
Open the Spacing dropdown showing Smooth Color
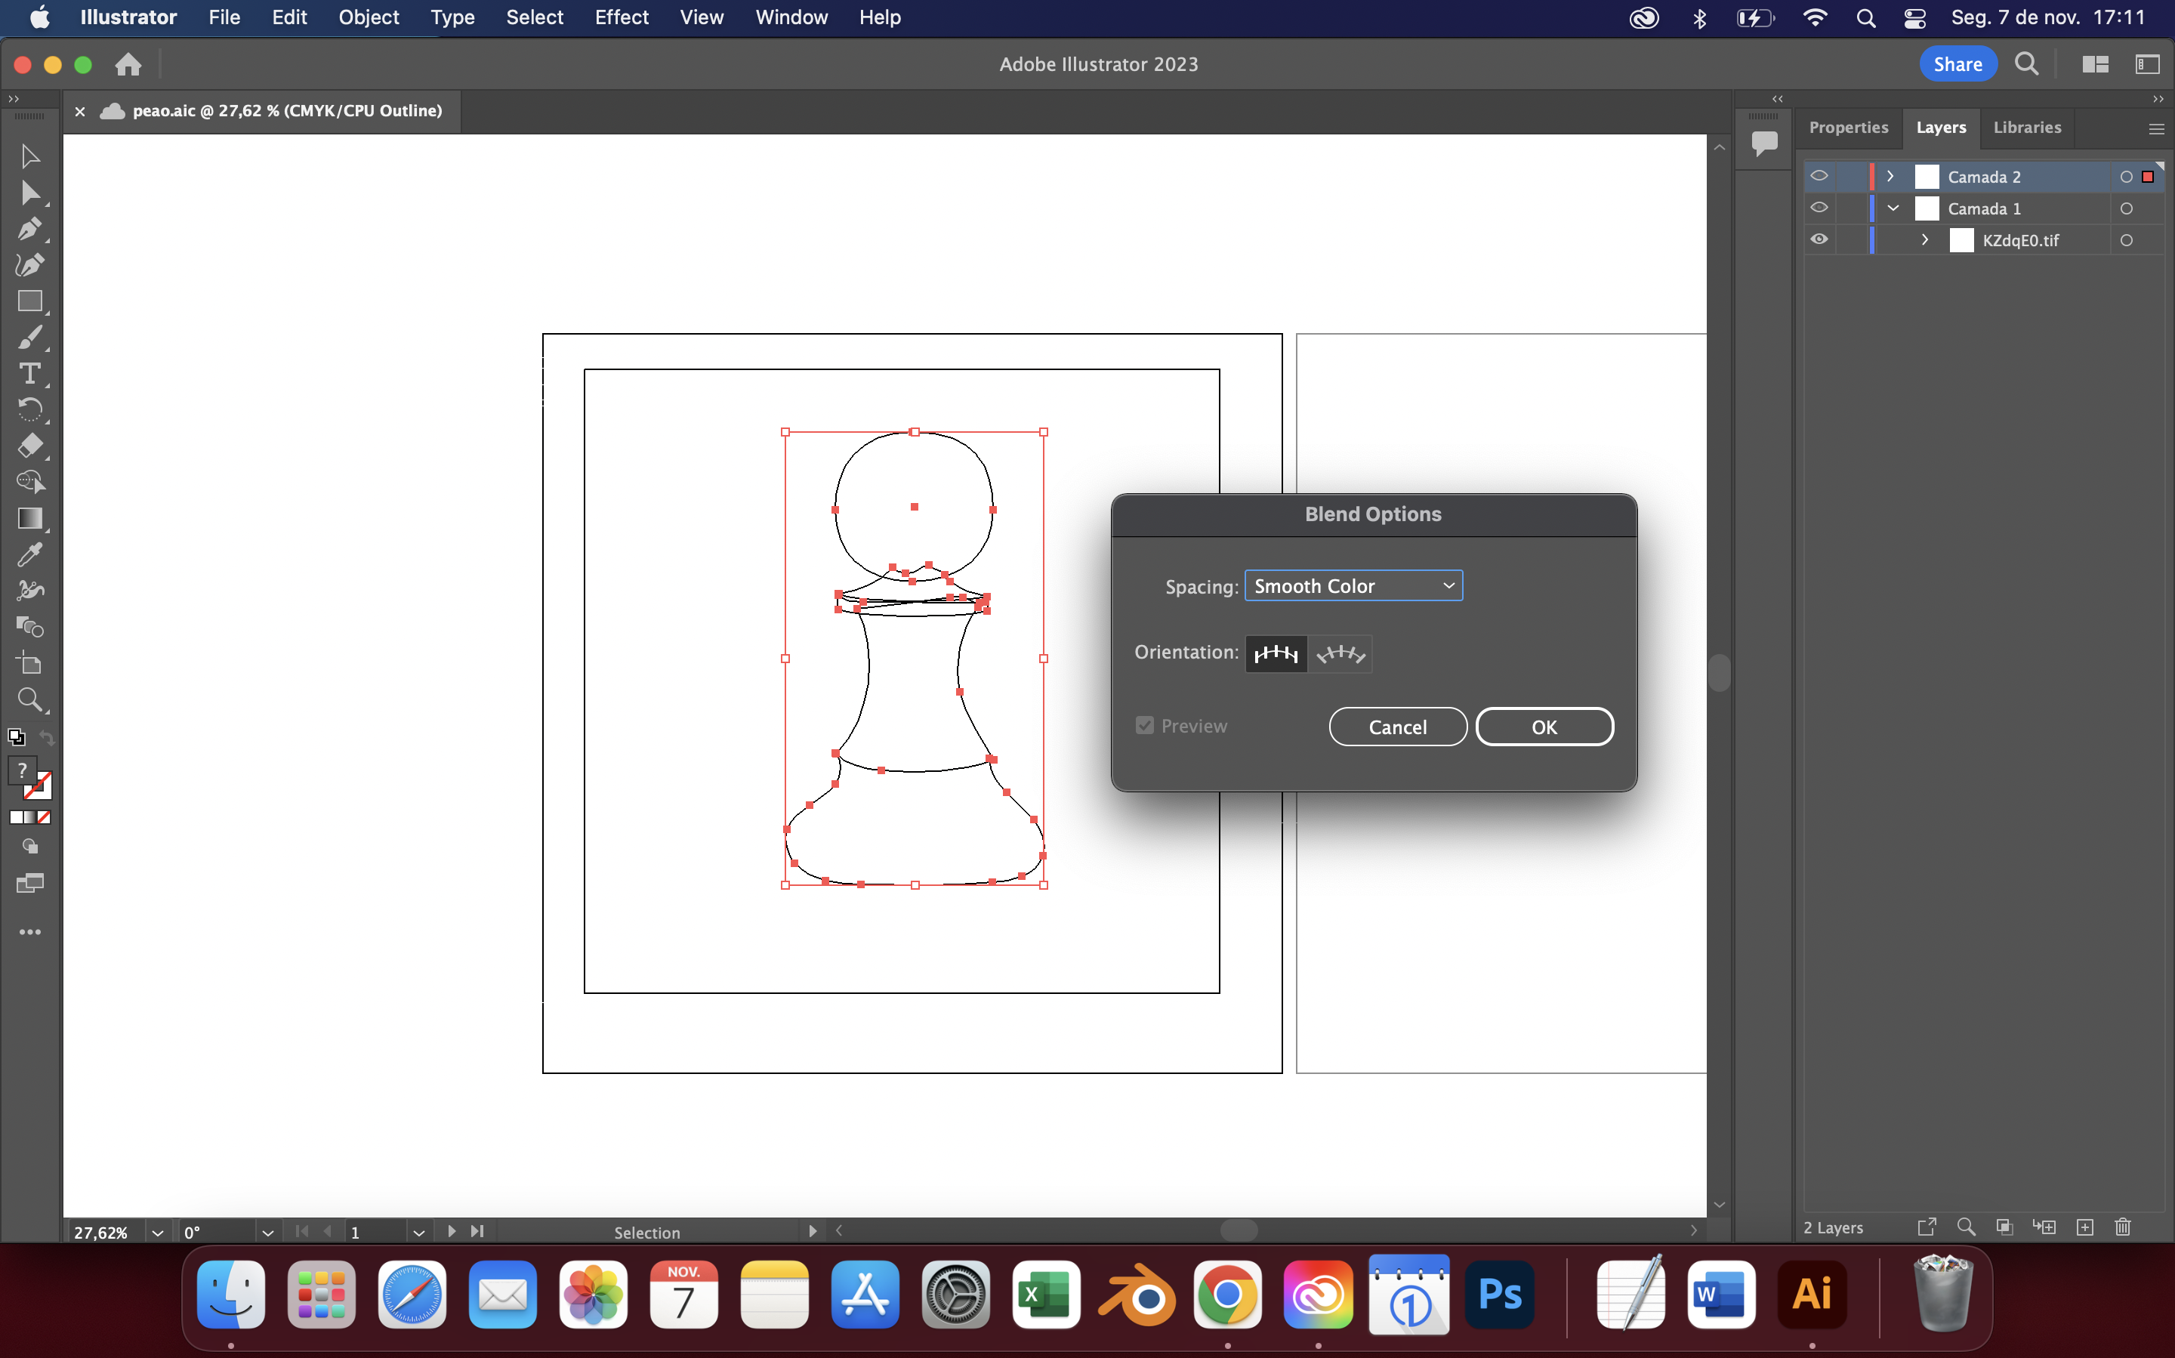[x=1353, y=585]
